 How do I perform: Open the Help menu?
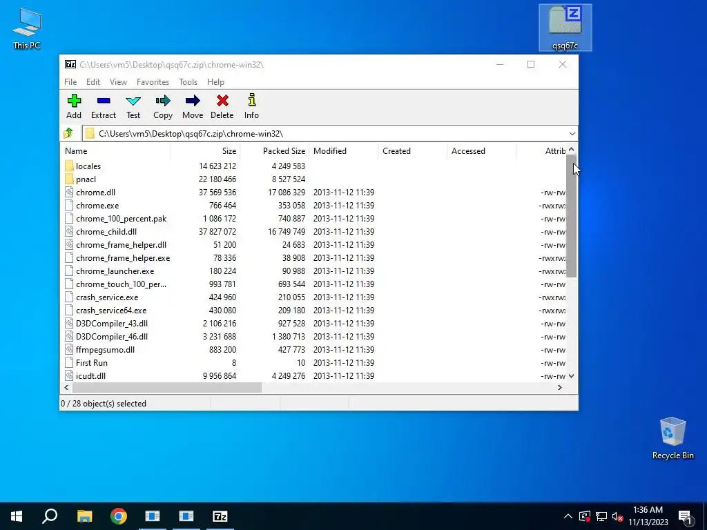215,82
